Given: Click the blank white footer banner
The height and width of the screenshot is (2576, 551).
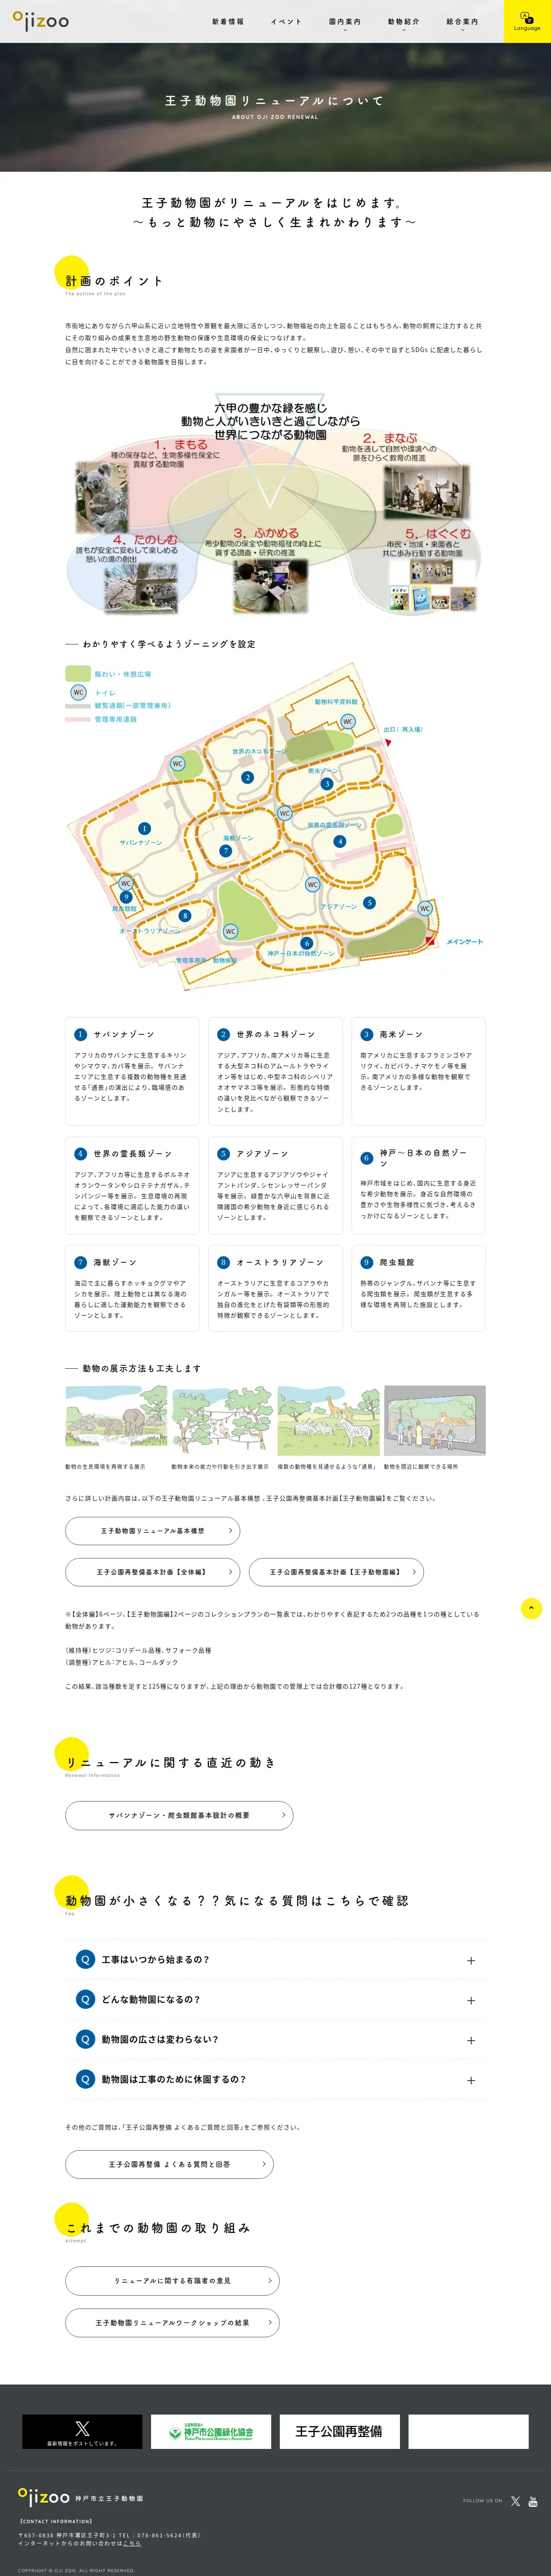Looking at the screenshot, I should tap(468, 2431).
